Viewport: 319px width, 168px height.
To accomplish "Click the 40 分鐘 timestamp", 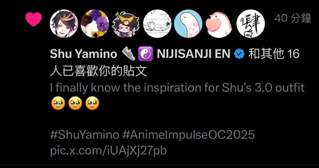I will (293, 19).
